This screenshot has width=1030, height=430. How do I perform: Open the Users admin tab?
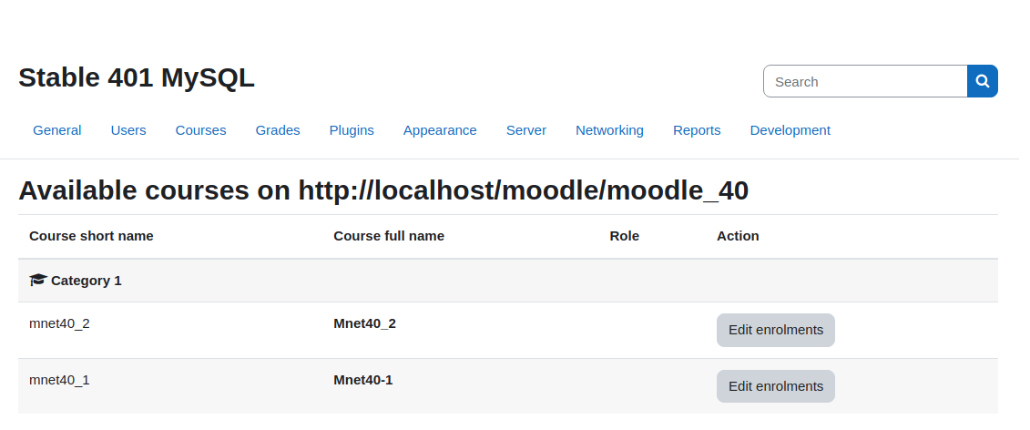[x=128, y=130]
